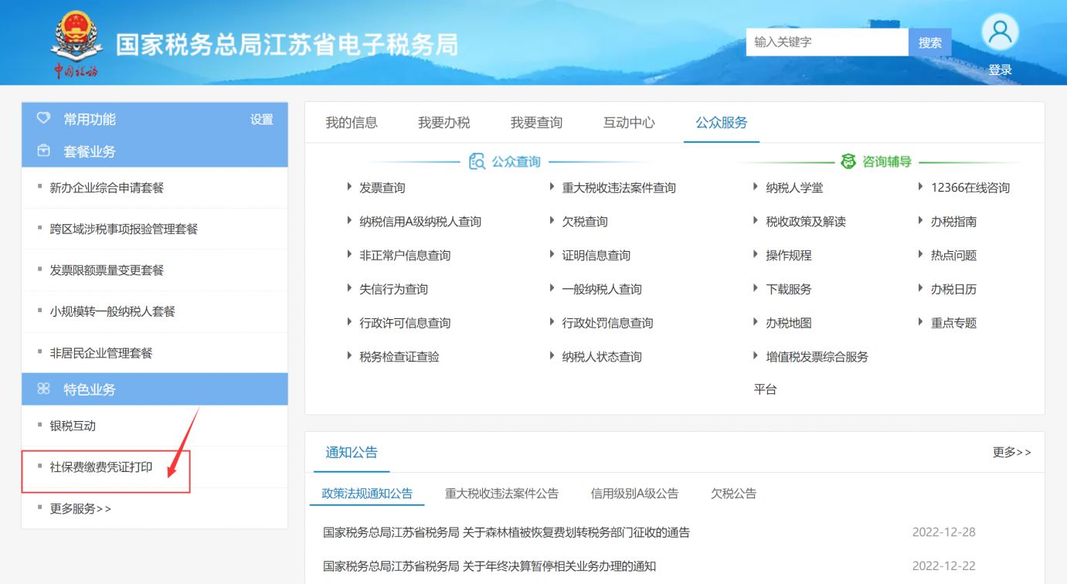Open the 12366在线咨询 service
The height and width of the screenshot is (584, 1067).
(970, 187)
